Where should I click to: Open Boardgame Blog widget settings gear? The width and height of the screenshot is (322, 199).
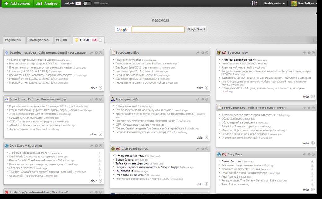click(x=202, y=53)
